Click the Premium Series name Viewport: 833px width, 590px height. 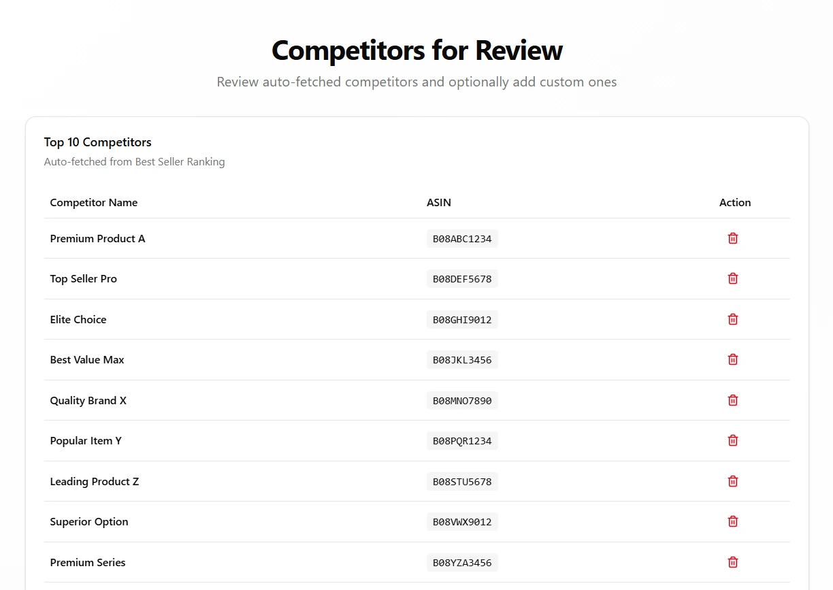pos(88,562)
